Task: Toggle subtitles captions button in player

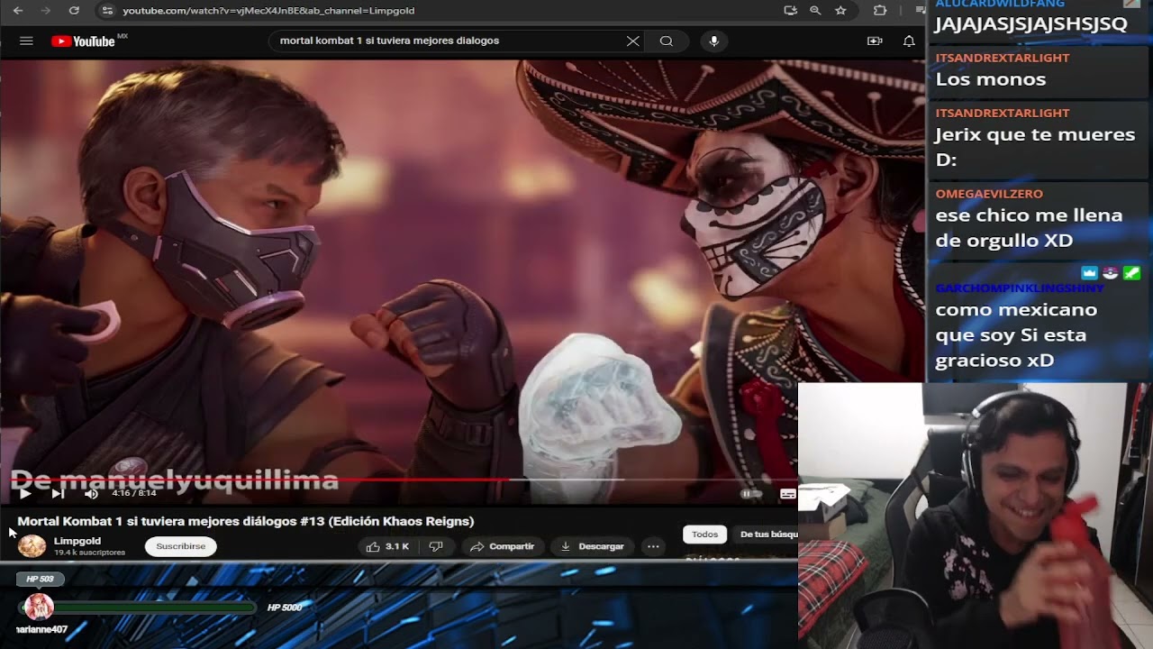Action: (787, 494)
